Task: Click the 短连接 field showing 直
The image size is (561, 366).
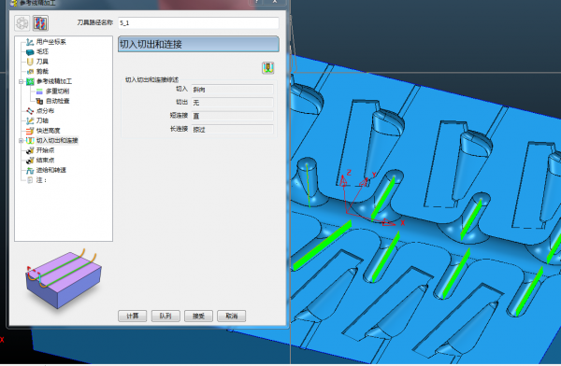Action: pyautogui.click(x=233, y=116)
